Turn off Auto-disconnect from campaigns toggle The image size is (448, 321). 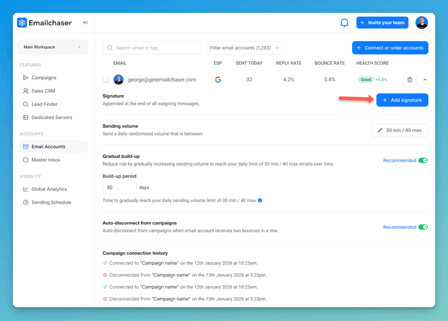click(x=423, y=227)
